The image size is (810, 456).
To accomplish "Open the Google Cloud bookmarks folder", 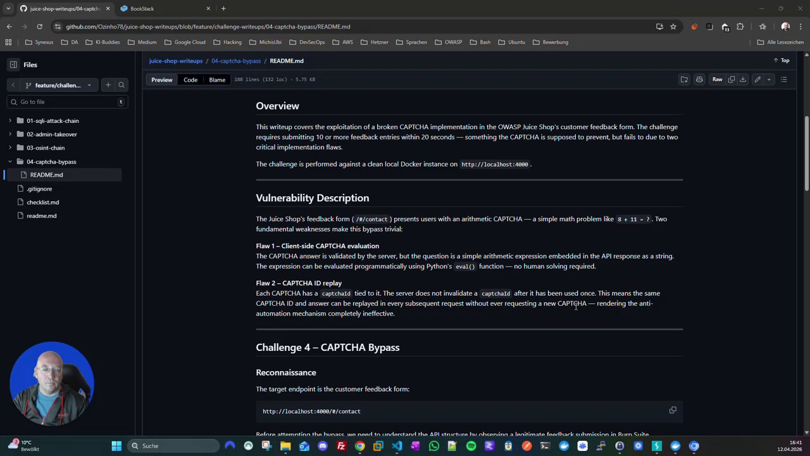I will tap(185, 42).
